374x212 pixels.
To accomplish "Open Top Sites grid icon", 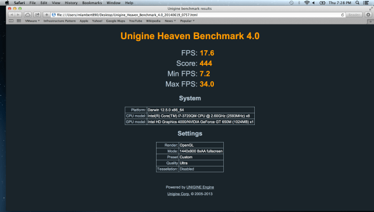I will [x=19, y=21].
